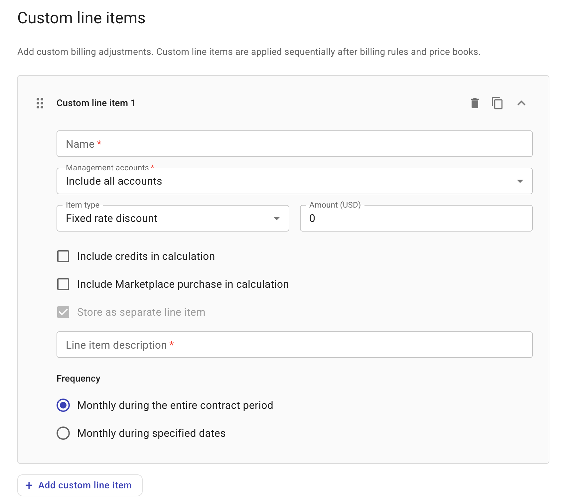Select the Fixed rate discount value
Image resolution: width=574 pixels, height=502 pixels.
tap(112, 219)
